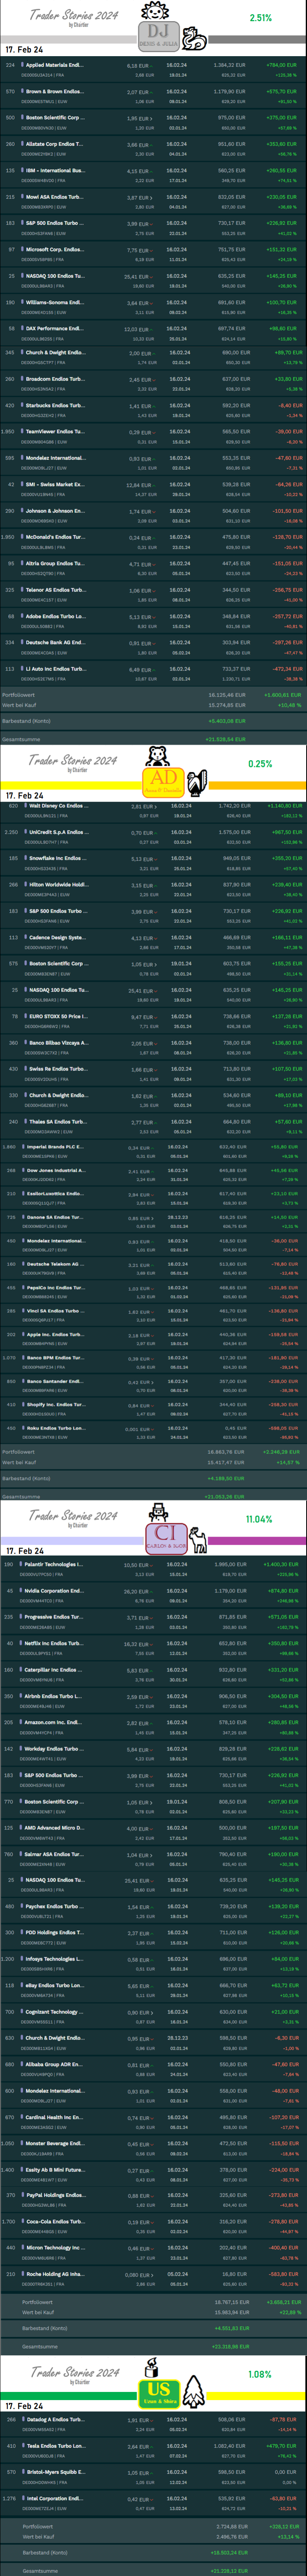Select the Swiss Re Endlos Turbo row
The image size is (307, 2576).
coord(153,1073)
